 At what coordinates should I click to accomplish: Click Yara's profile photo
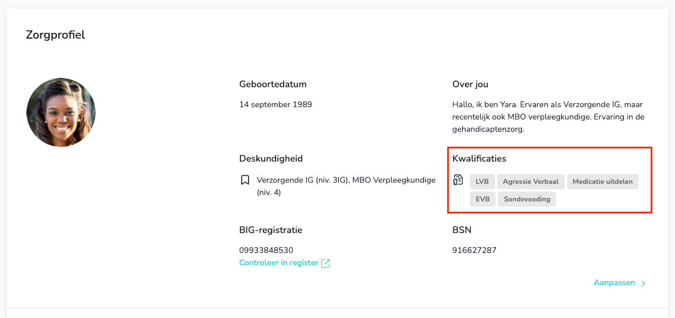(61, 112)
